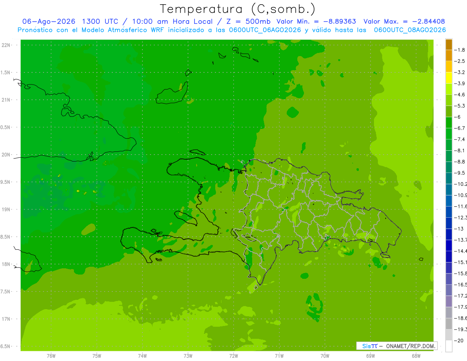This screenshot has width=467, height=361.
Task: Click the '19N' latitude label
Action: [6, 210]
